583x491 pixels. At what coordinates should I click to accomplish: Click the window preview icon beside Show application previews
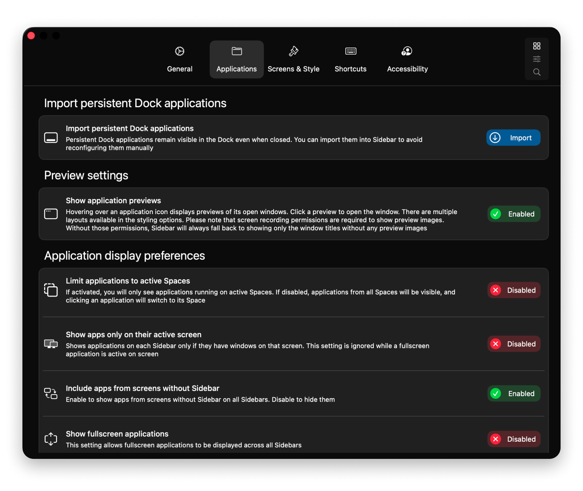pos(51,214)
